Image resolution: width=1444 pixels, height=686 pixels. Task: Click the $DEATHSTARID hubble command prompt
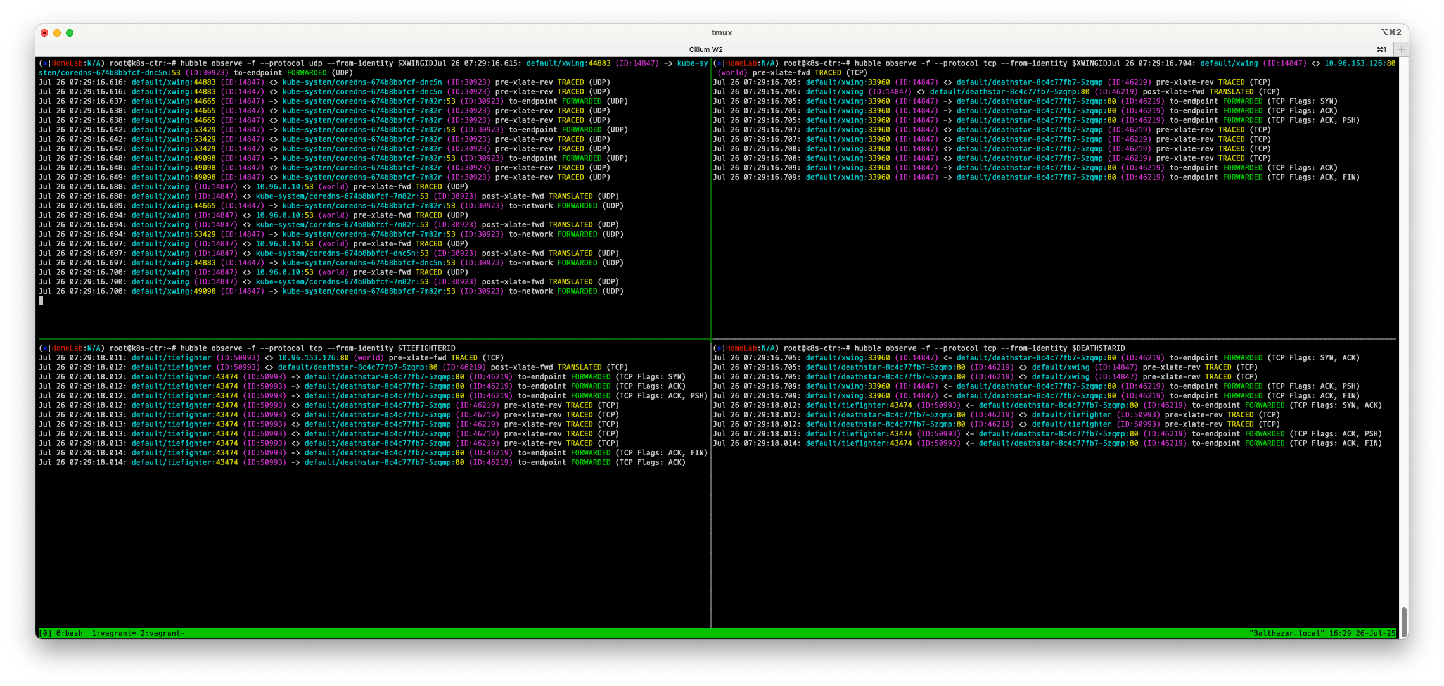coord(919,348)
